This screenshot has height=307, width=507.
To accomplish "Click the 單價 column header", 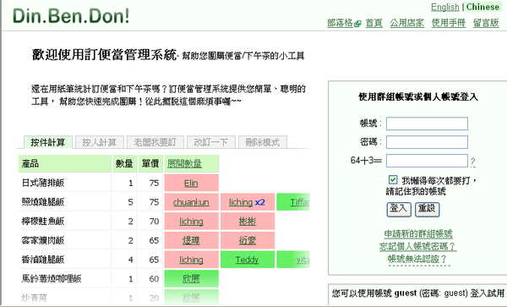I will 150,164.
